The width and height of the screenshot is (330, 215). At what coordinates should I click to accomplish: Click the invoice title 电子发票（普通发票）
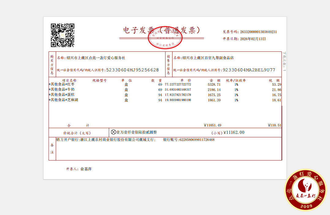[161, 30]
